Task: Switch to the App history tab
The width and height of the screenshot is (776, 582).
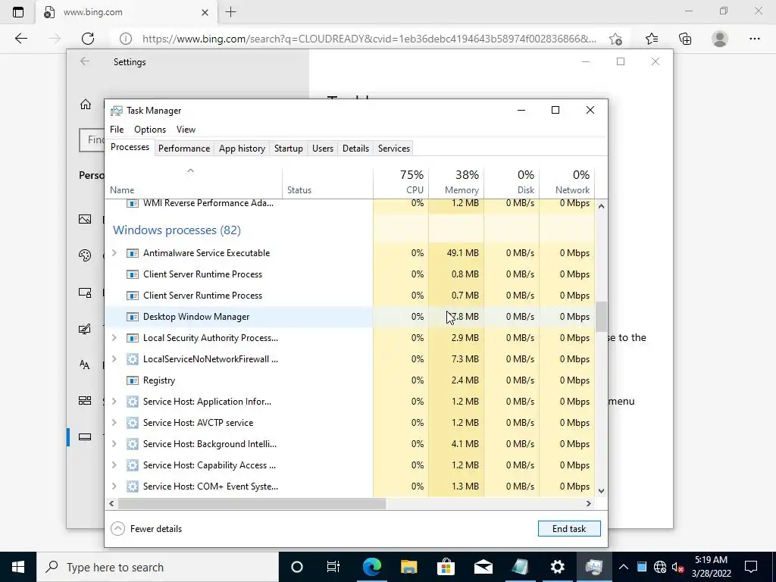Action: click(x=242, y=149)
